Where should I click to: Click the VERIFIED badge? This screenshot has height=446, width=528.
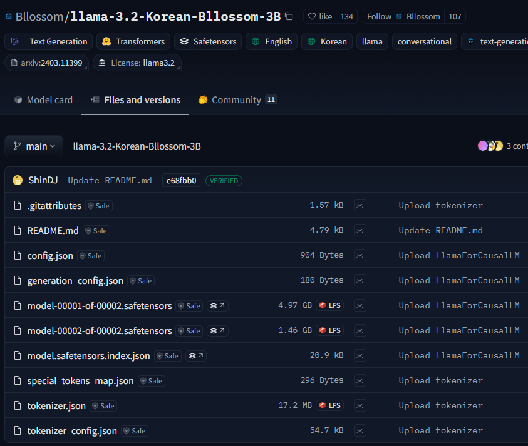pos(224,181)
